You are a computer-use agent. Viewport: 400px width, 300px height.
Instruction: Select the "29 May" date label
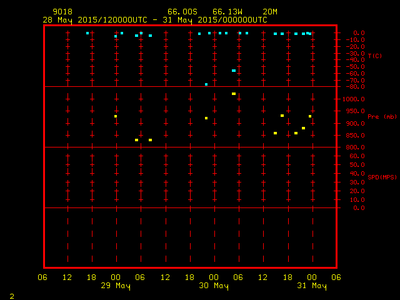(x=116, y=286)
